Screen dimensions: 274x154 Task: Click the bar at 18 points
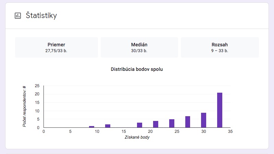click(x=139, y=125)
